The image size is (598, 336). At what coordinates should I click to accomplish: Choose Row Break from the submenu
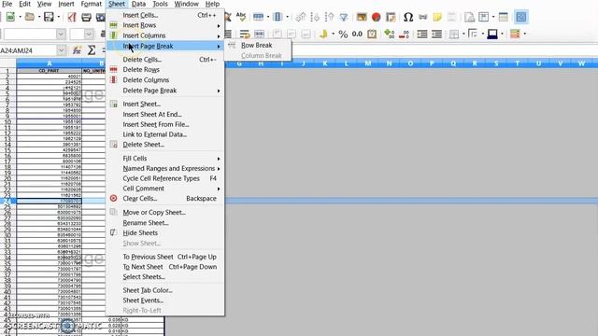click(258, 46)
